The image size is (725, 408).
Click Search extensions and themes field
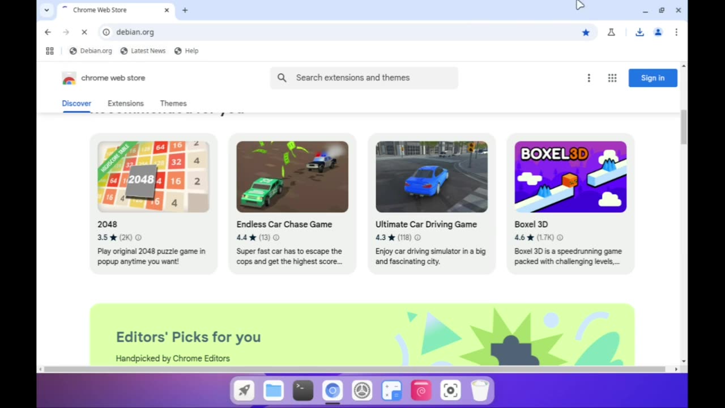click(x=364, y=78)
